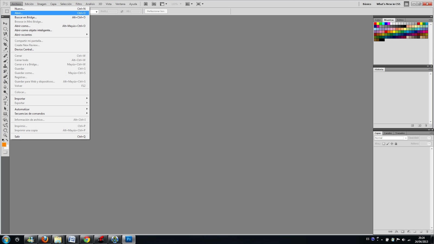Choose Nuevo... from the Archivo menu

50,9
